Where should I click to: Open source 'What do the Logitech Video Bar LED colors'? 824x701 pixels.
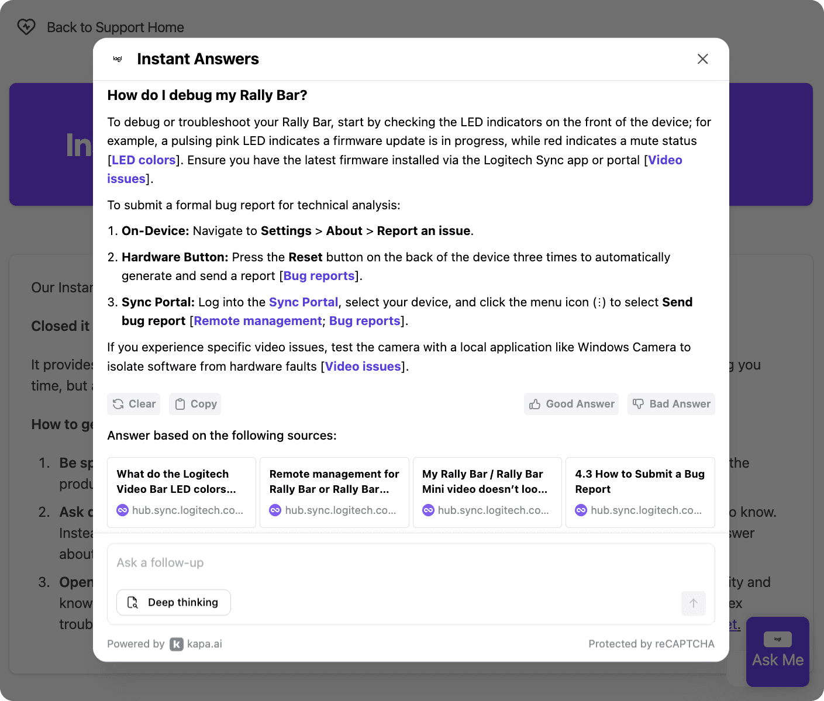pos(182,492)
